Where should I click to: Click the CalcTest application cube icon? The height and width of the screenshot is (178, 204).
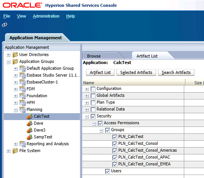tap(29, 117)
